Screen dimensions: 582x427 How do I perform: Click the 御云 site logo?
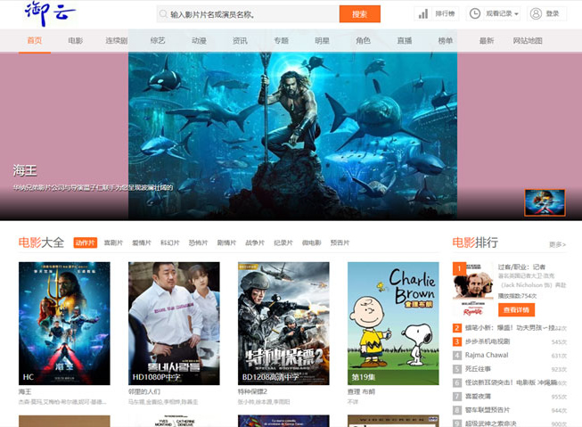pos(50,13)
